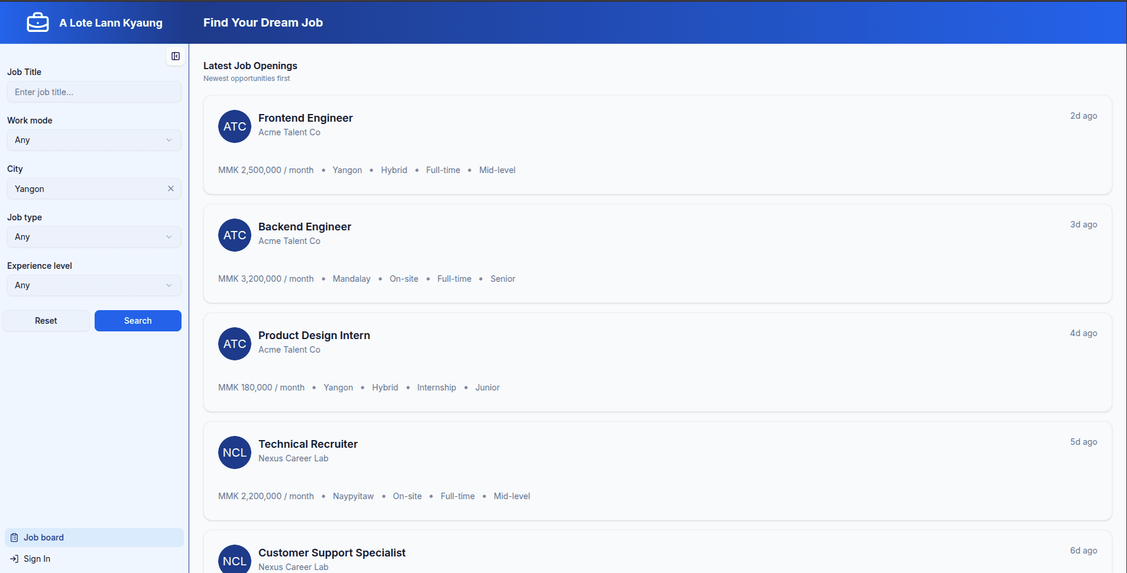1127x573 pixels.
Task: Reset all job filters
Action: tap(46, 321)
